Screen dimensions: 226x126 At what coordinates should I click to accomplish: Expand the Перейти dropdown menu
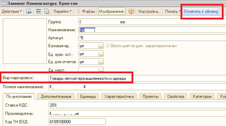(62, 11)
